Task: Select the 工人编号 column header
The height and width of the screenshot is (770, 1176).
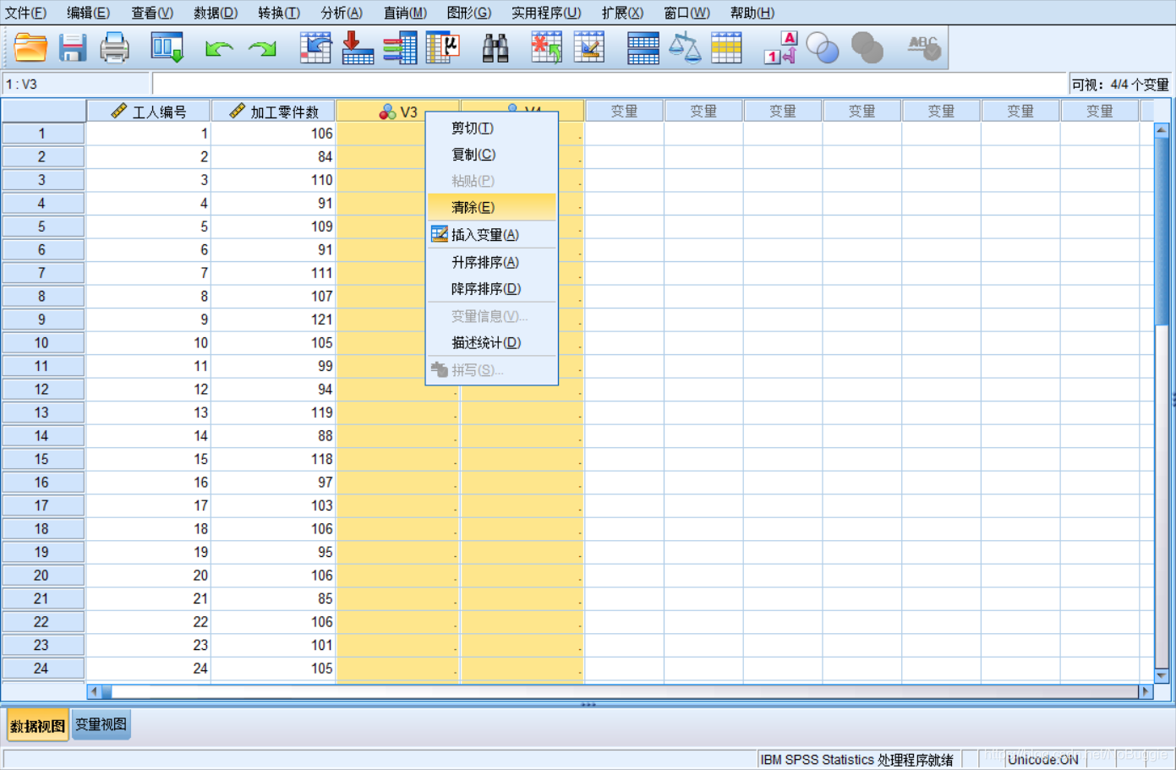Action: [x=148, y=112]
